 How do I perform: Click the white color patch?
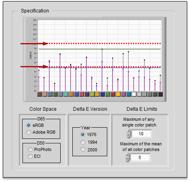pyautogui.click(x=134, y=94)
